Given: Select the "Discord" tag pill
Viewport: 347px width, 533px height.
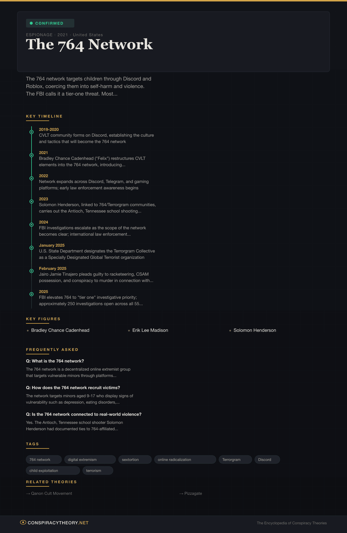Looking at the screenshot, I should 267,459.
